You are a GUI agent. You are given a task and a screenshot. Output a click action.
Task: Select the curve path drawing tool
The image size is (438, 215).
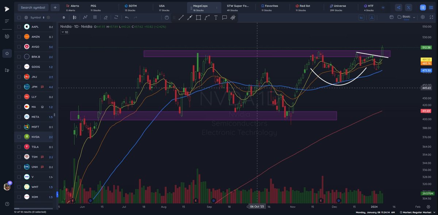pyautogui.click(x=207, y=17)
